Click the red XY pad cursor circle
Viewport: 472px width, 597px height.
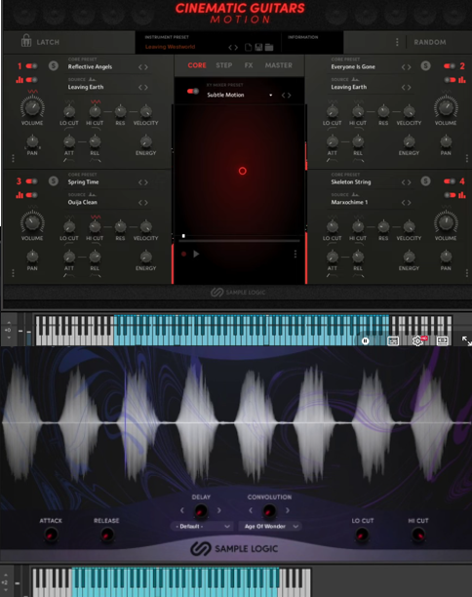pos(243,171)
